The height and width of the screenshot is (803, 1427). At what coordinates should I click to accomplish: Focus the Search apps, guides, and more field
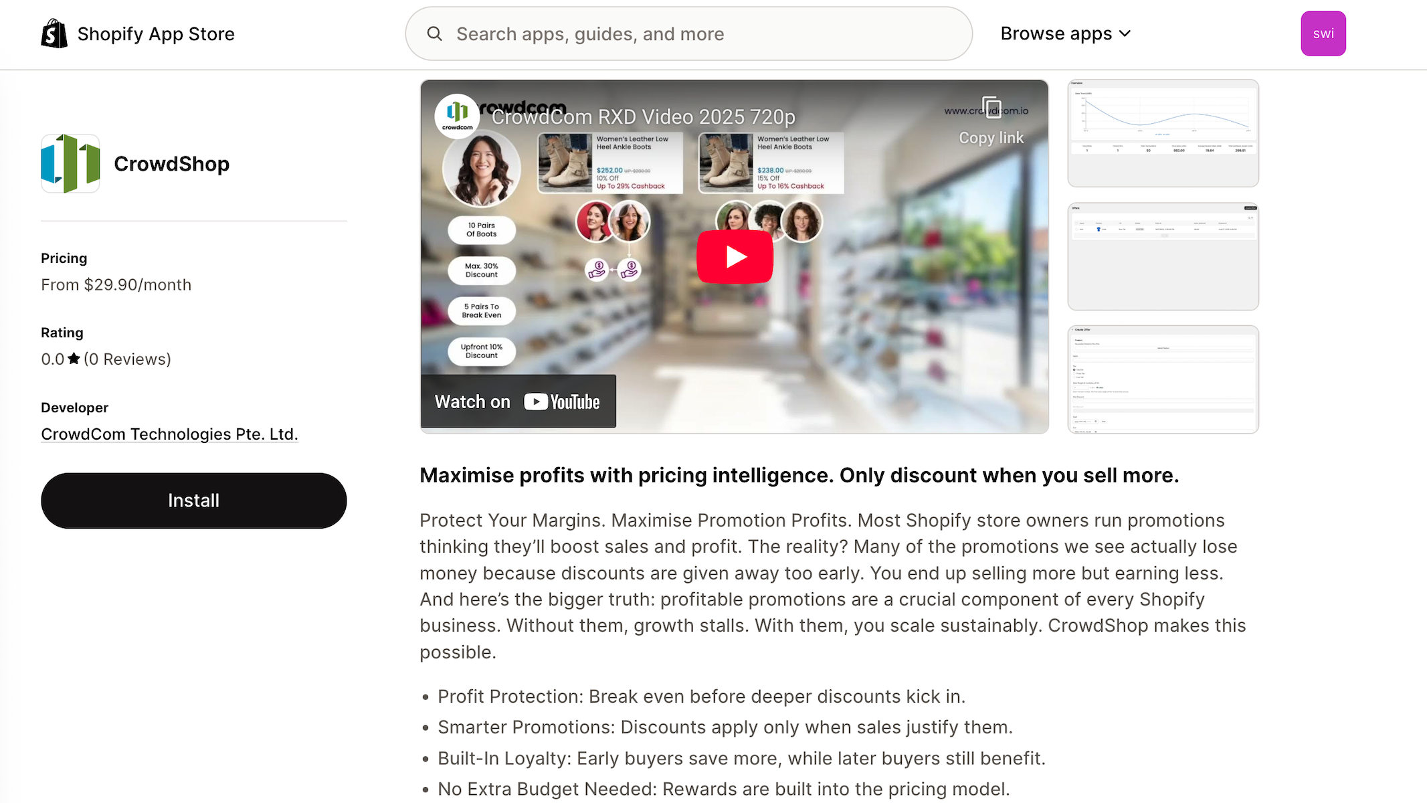(688, 33)
